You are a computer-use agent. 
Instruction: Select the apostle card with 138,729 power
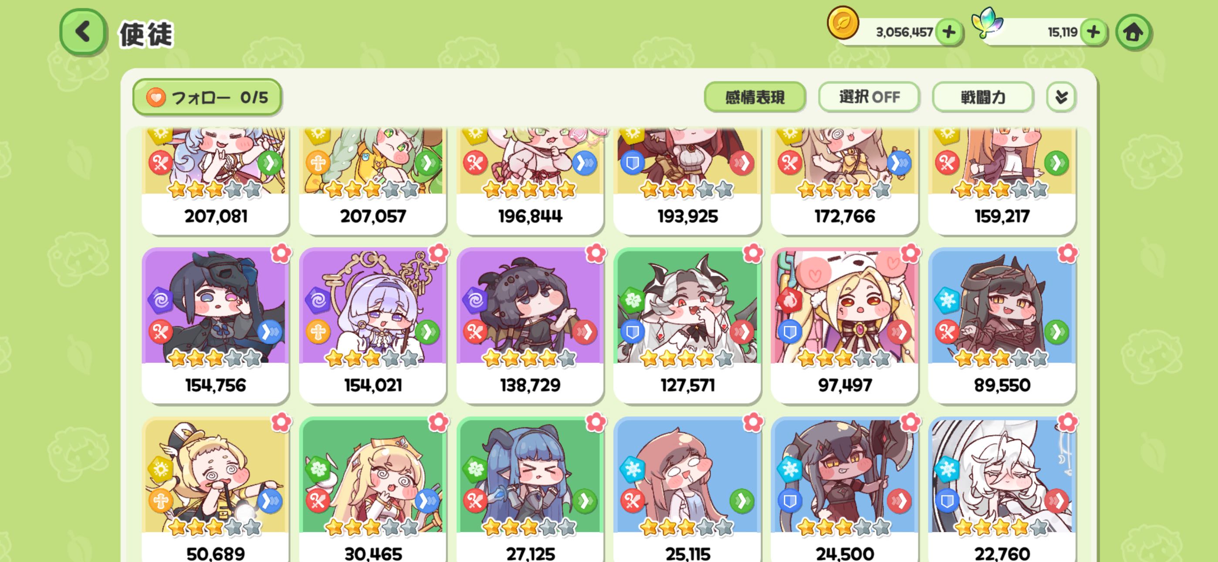(x=530, y=325)
